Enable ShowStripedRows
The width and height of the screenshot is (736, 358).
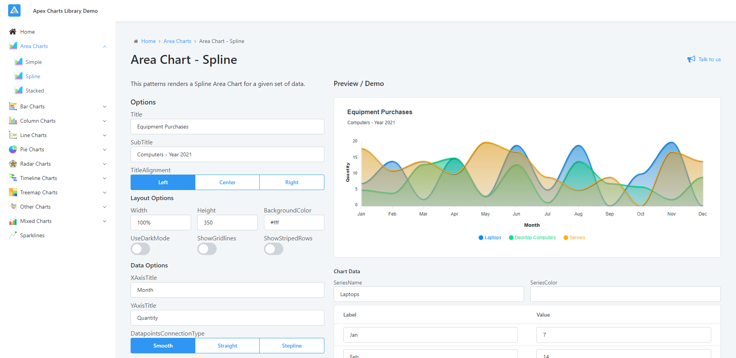[x=273, y=249]
